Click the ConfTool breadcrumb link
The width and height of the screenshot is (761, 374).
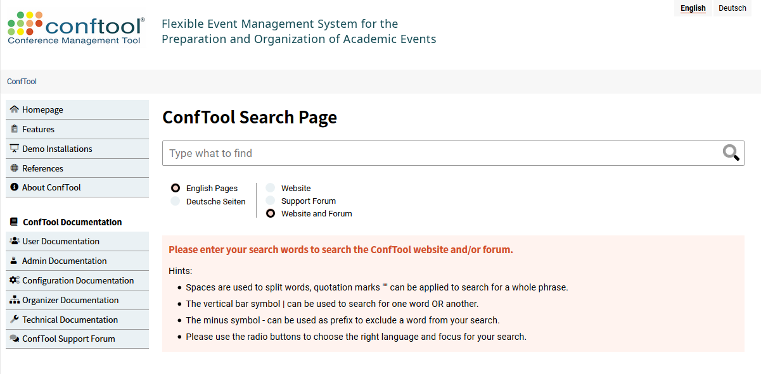pyautogui.click(x=22, y=82)
